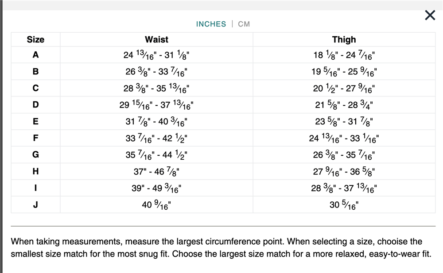443x273 pixels.
Task: Click the measuring instructions paragraph
Action: 221,248
